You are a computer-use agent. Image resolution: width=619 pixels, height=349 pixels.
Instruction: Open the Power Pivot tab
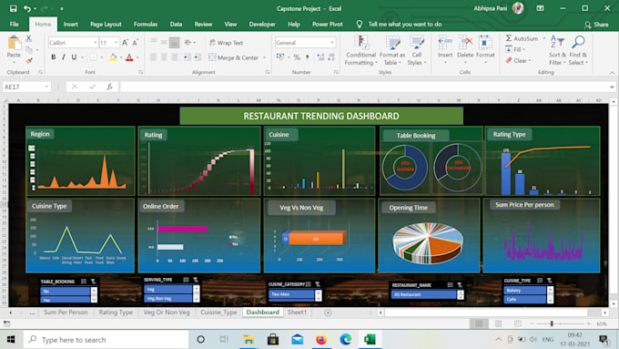(x=328, y=24)
